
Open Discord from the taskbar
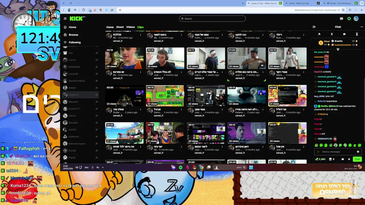pos(173,167)
